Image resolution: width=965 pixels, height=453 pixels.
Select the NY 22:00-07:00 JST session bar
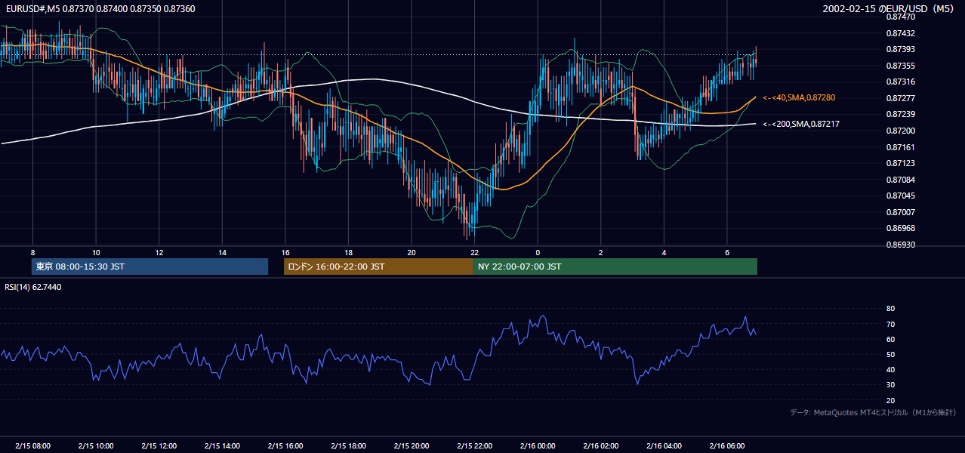615,267
